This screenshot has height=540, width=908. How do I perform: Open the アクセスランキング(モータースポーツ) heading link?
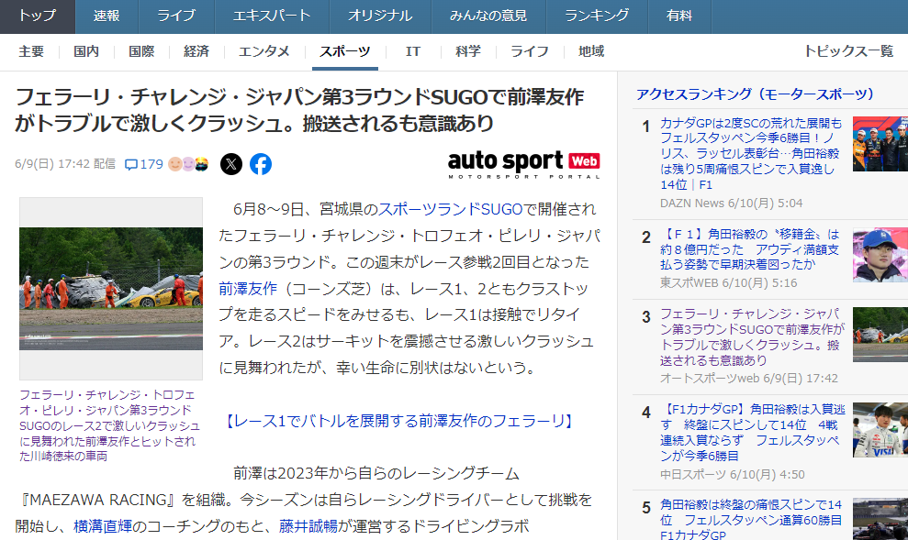pyautogui.click(x=755, y=94)
